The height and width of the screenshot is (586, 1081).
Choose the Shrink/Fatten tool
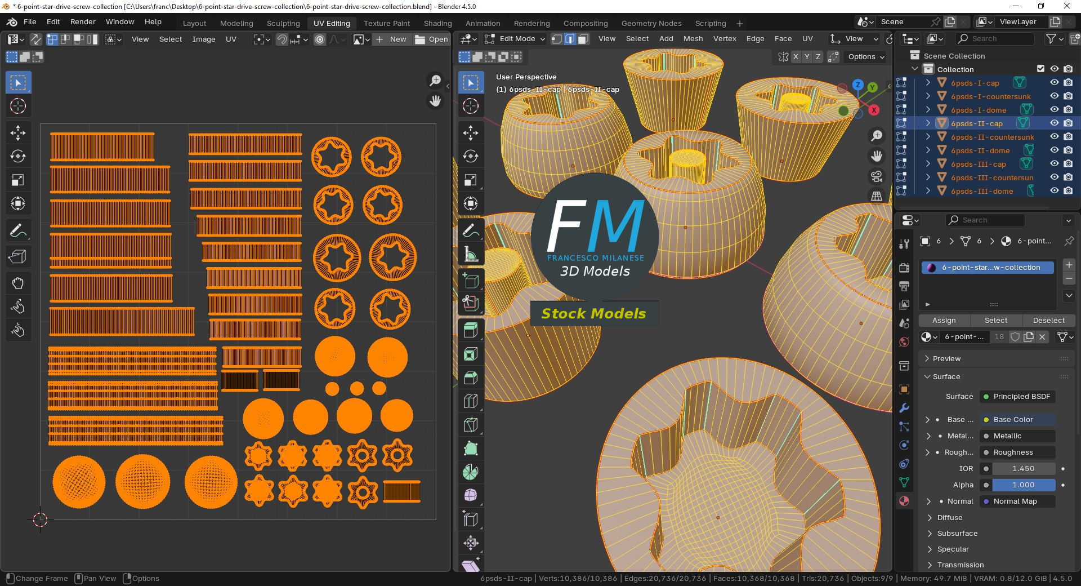(x=471, y=543)
